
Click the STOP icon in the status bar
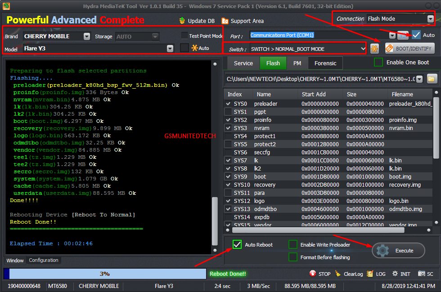(313, 274)
